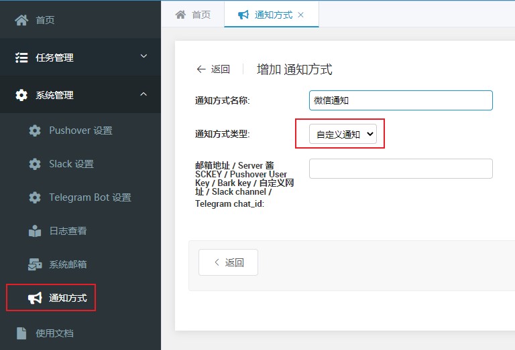Click the Slack 设置 gear icon
The height and width of the screenshot is (350, 515).
(x=35, y=164)
